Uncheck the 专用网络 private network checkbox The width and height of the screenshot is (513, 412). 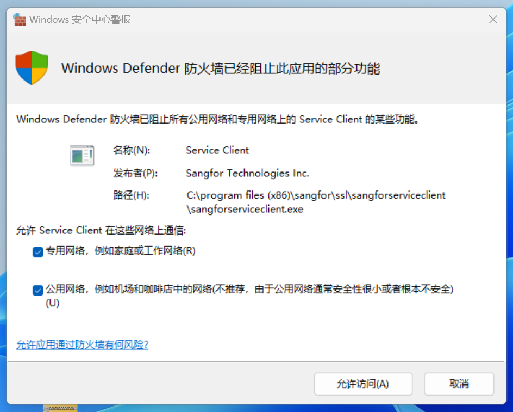point(37,251)
